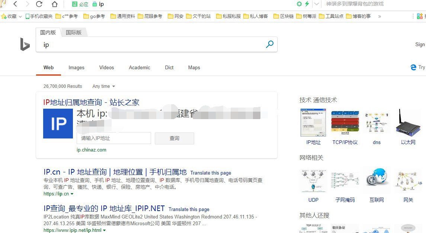Click the 请输入IP地址 input field
426x233 pixels.
click(x=113, y=138)
